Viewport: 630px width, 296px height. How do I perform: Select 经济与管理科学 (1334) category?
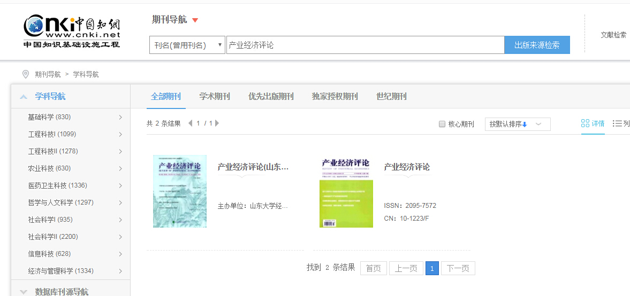[60, 271]
